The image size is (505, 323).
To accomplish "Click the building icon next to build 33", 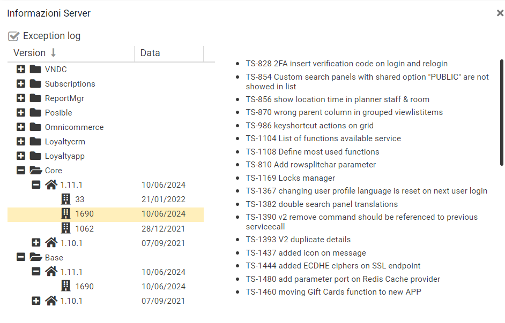I will [66, 199].
